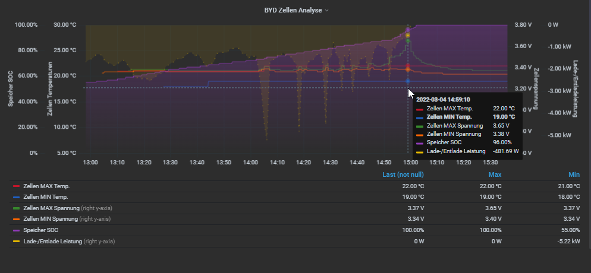591x273 pixels.
Task: Click the Zellen Temperaturen axis title
Action: click(x=49, y=89)
